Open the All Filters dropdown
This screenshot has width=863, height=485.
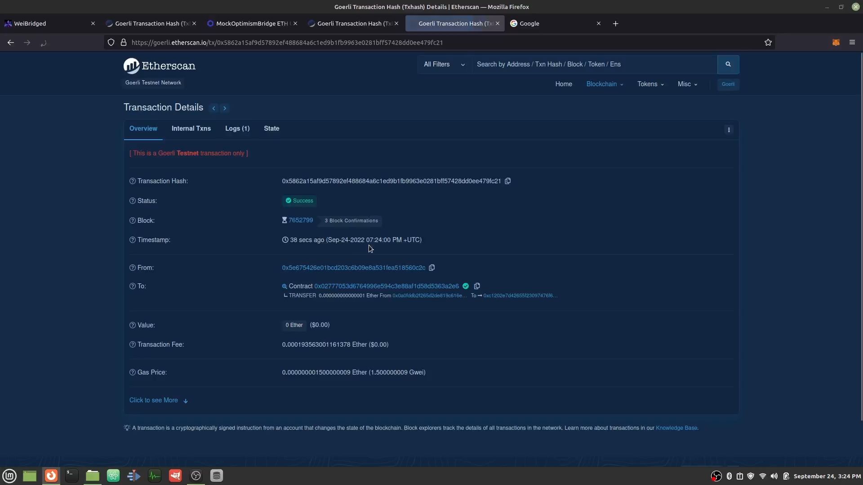coord(445,64)
